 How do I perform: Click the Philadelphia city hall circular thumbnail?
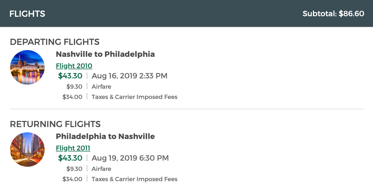pos(27,150)
